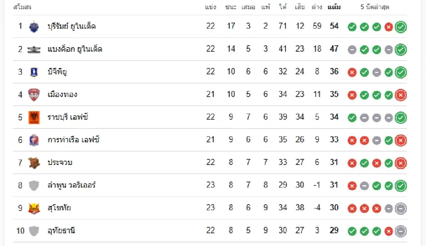Viewport: 426px width, 246px height.
Task: Open the แบงค็อก ยูไนเต็ด team link
Action: (75, 49)
